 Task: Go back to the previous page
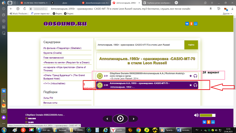[x=11, y=9]
